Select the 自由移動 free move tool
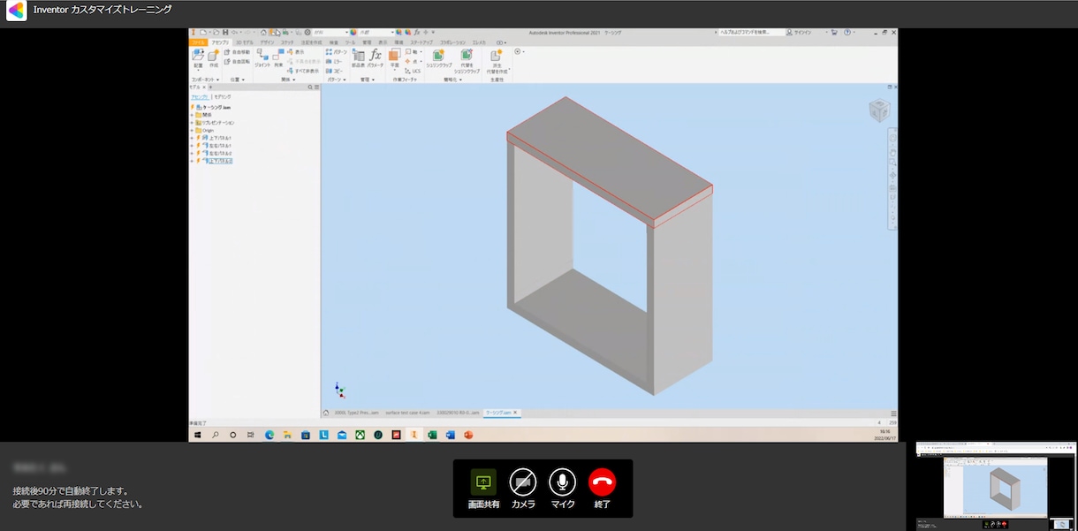Screen dimensions: 1078x531 pos(237,52)
